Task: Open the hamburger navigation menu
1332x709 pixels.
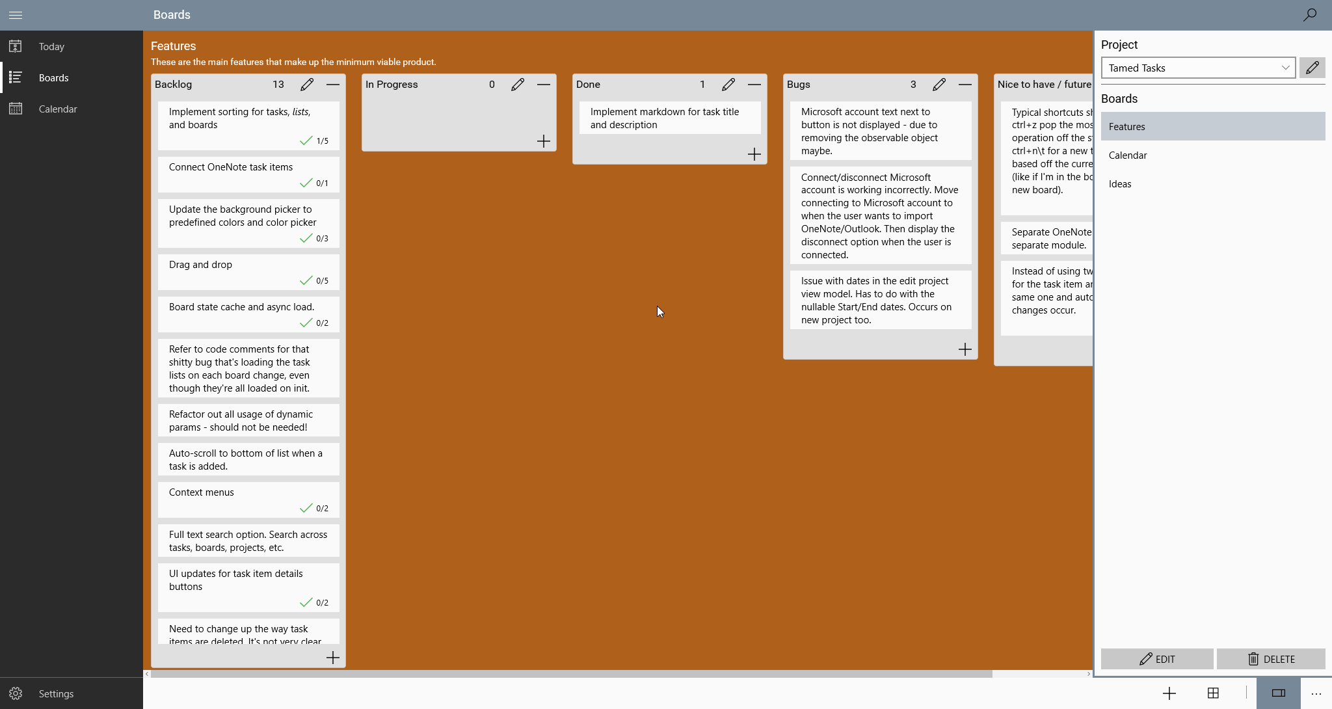Action: pos(16,14)
